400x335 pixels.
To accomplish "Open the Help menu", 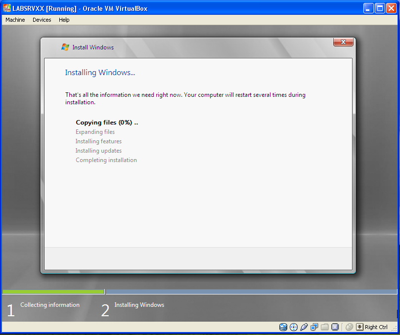I will [64, 20].
